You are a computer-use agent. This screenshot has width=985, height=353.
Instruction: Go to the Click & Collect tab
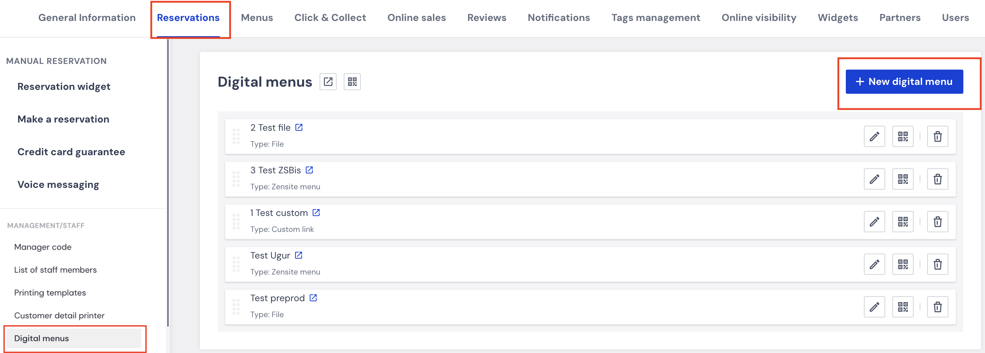330,18
